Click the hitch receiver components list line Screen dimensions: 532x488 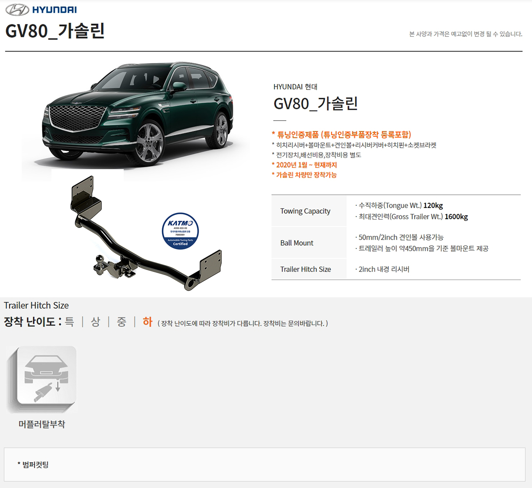[354, 145]
